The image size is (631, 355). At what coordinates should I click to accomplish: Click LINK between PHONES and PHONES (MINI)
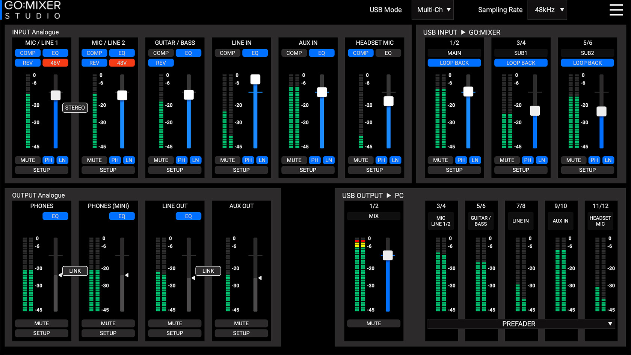[x=75, y=271]
